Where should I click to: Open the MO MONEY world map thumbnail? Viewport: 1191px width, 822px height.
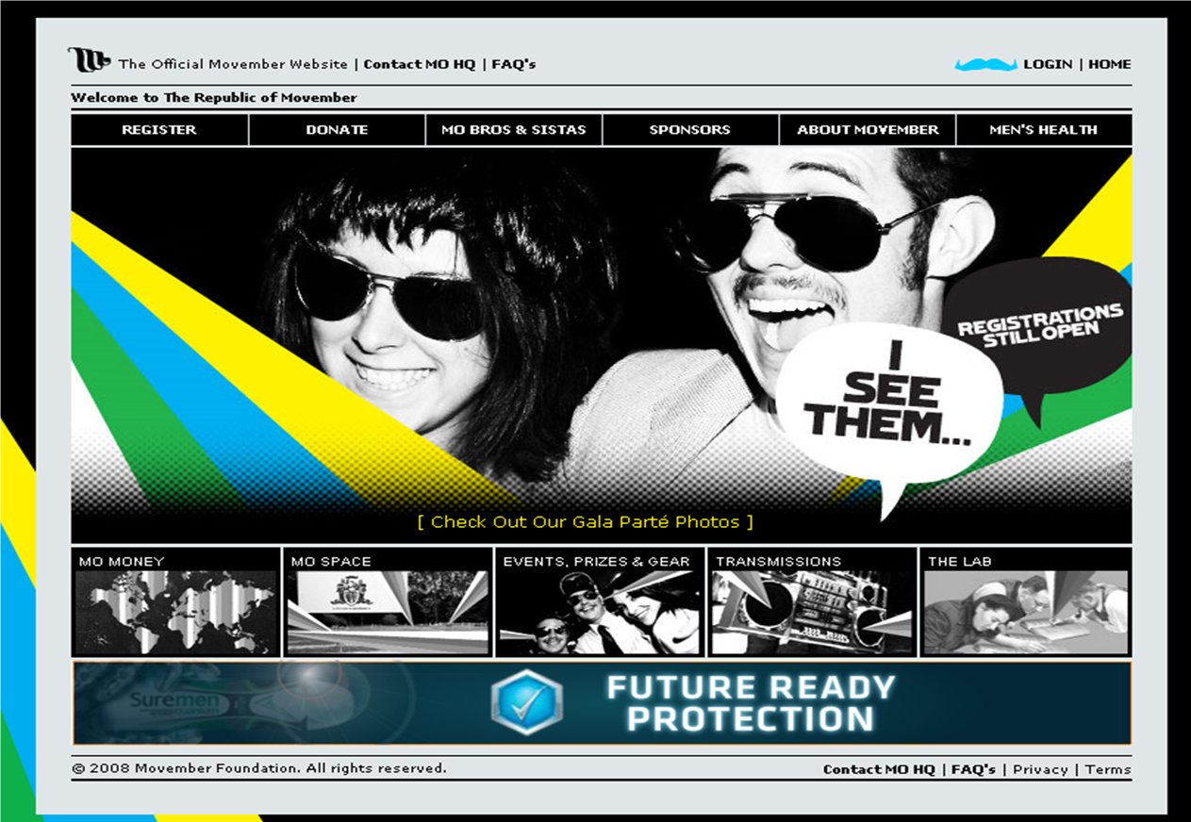coord(175,602)
